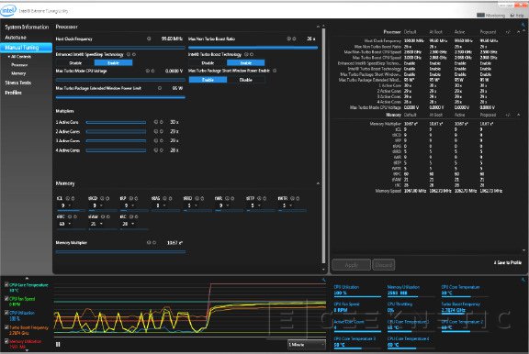Click Save to Profile
Viewport: 529px width, 354px height.
[508, 262]
